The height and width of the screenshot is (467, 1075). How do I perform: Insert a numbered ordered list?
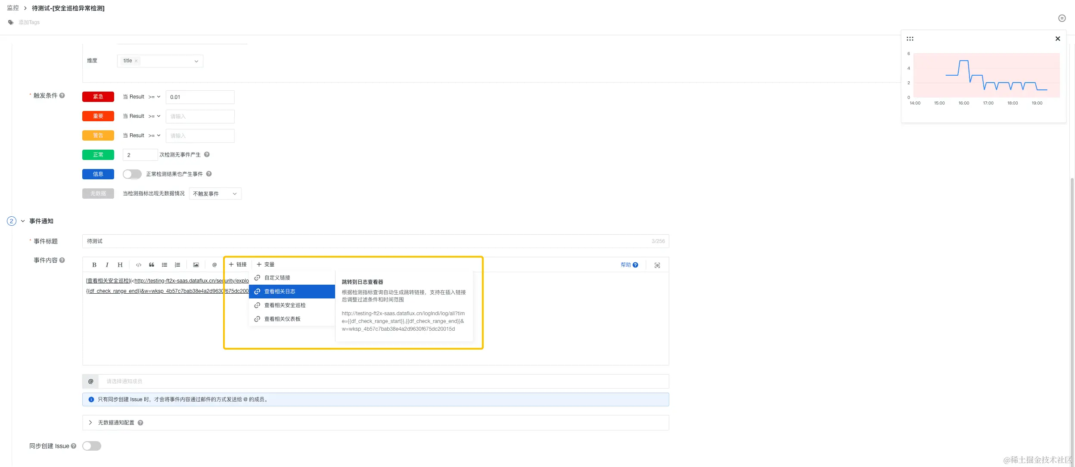click(177, 265)
